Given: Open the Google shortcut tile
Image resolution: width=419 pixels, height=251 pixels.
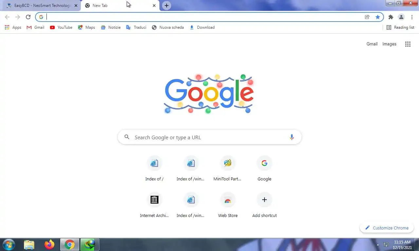Looking at the screenshot, I should pos(264,169).
